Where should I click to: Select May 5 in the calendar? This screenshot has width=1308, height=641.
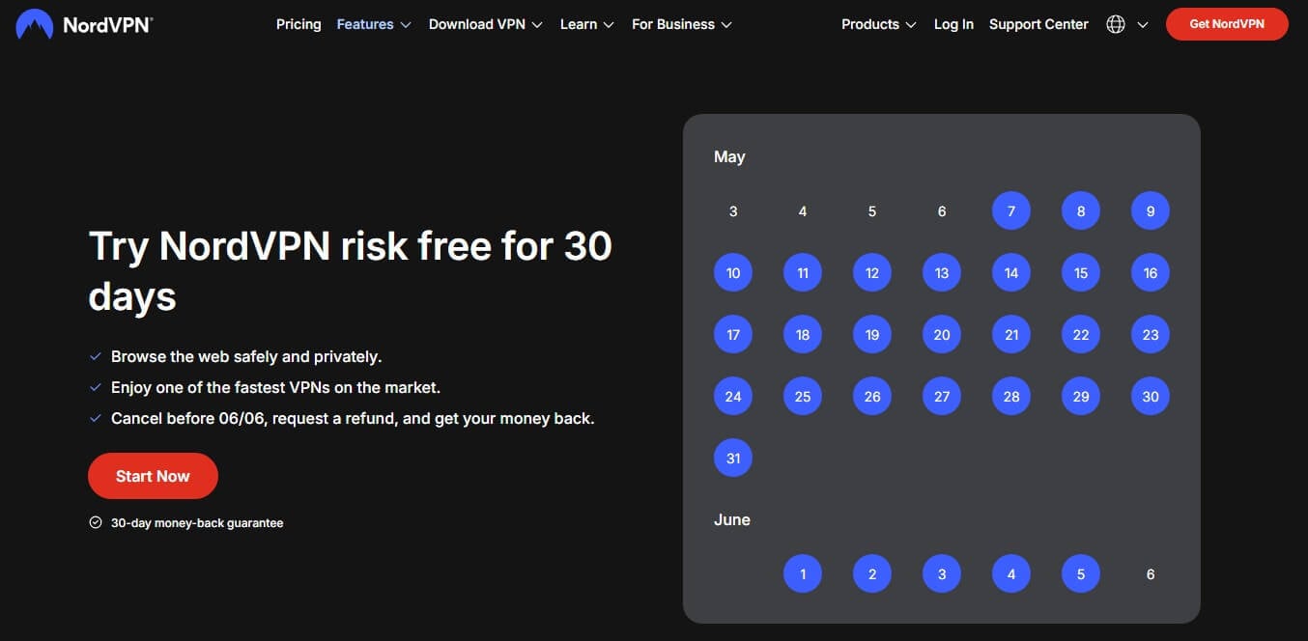872,211
